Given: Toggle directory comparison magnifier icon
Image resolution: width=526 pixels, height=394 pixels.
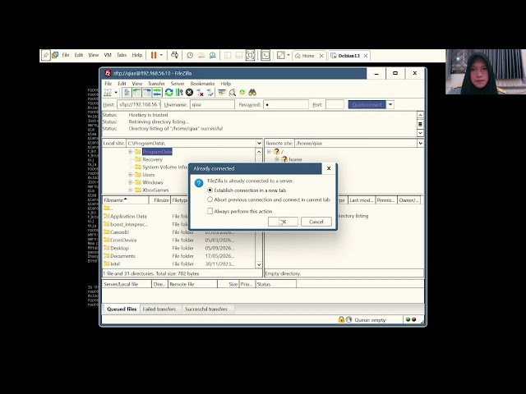Looking at the screenshot, I should (x=232, y=93).
